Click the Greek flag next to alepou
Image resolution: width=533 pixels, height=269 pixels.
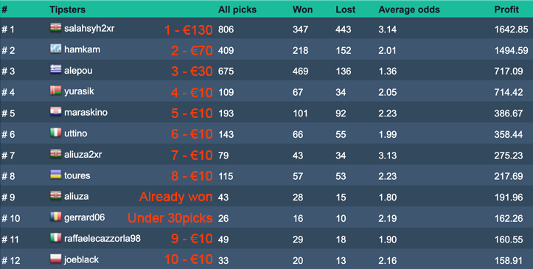click(56, 70)
